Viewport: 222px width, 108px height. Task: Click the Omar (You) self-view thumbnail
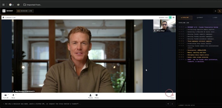[x=164, y=26]
